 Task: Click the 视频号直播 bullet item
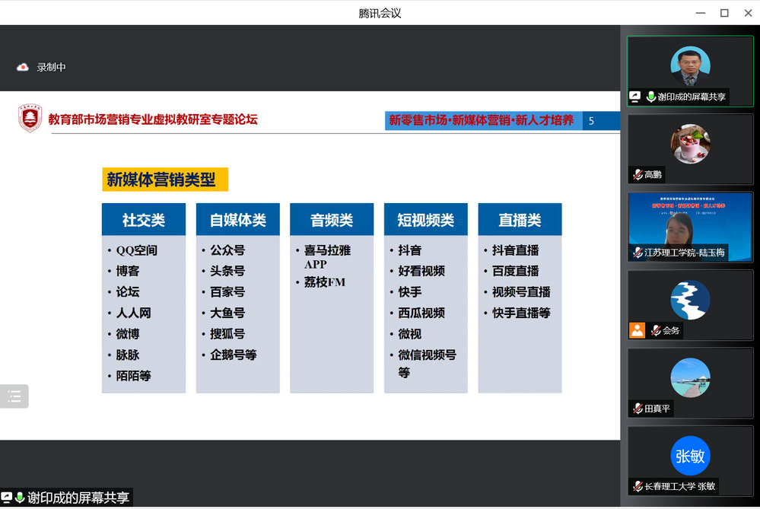click(521, 292)
